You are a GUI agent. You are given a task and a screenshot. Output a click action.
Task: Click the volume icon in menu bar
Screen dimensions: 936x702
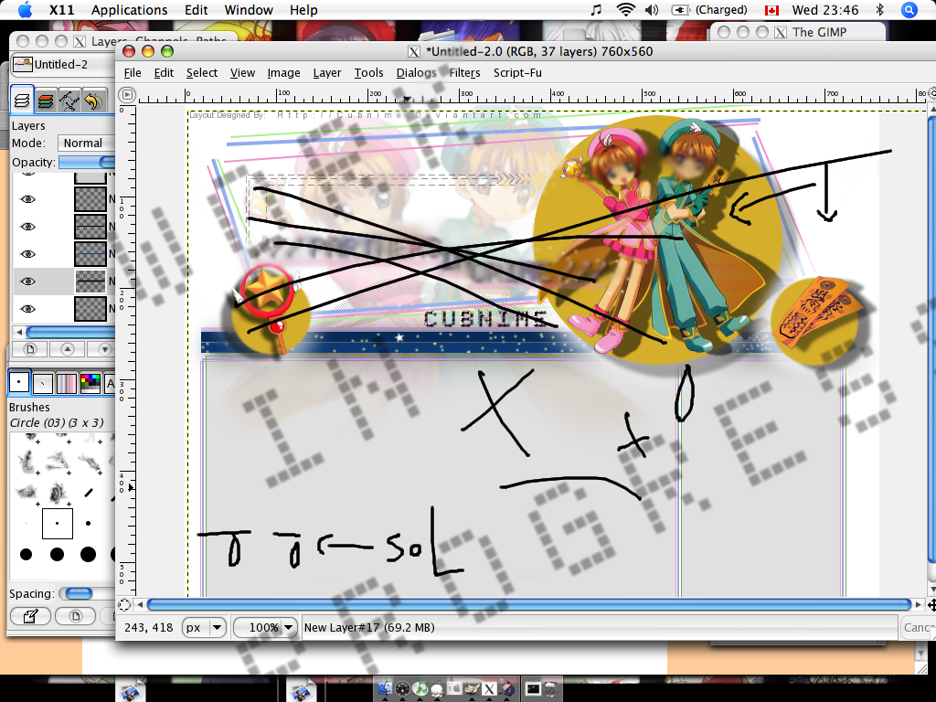pyautogui.click(x=652, y=10)
